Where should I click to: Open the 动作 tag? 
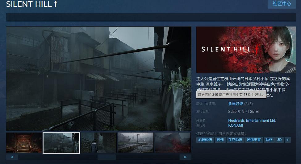point(269,140)
